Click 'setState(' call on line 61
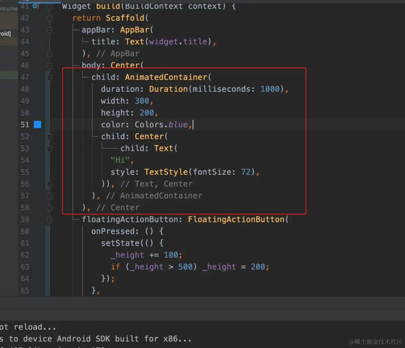 (x=122, y=243)
